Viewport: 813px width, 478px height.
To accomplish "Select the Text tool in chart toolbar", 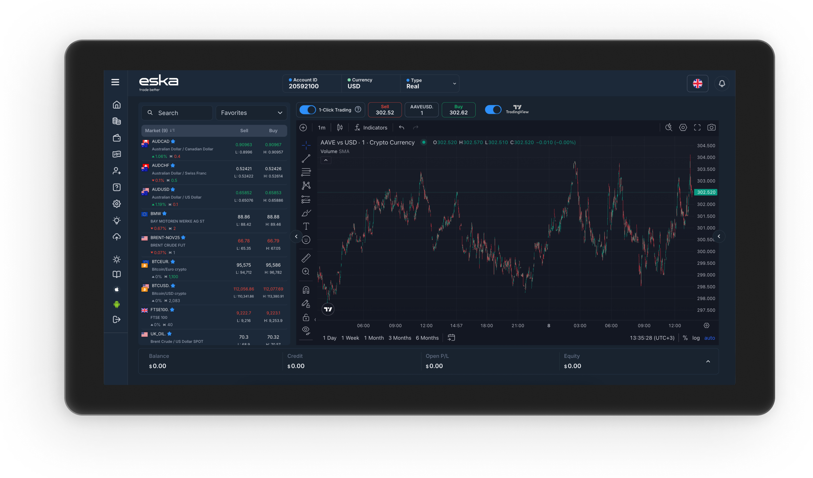I will pyautogui.click(x=306, y=226).
